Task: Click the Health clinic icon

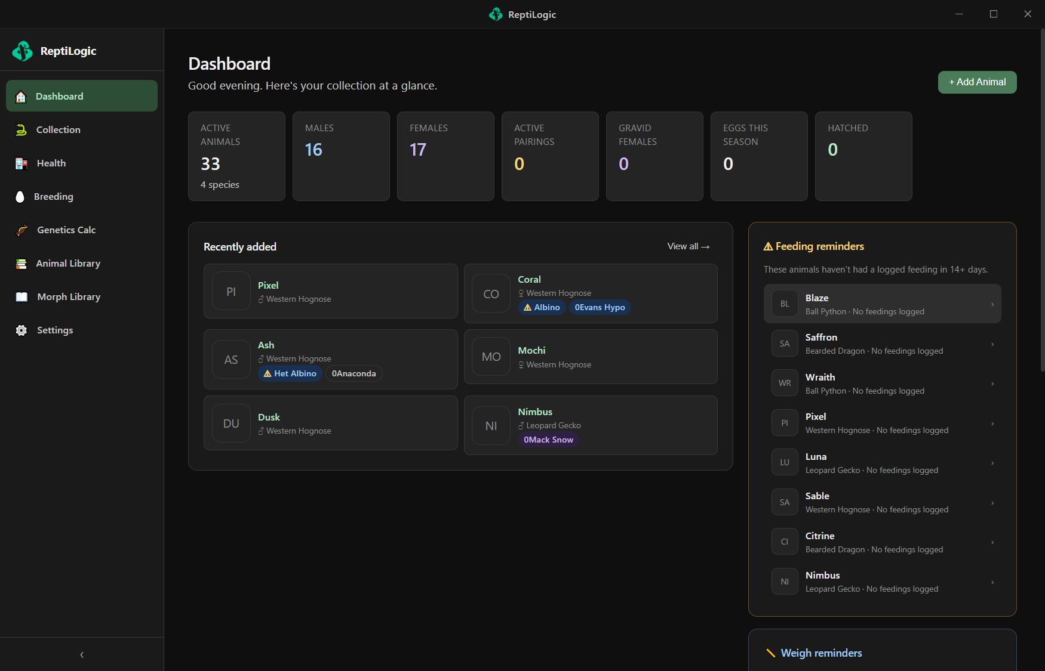Action: pos(21,163)
